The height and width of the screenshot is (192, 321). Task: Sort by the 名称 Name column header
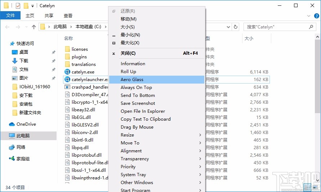click(x=68, y=38)
